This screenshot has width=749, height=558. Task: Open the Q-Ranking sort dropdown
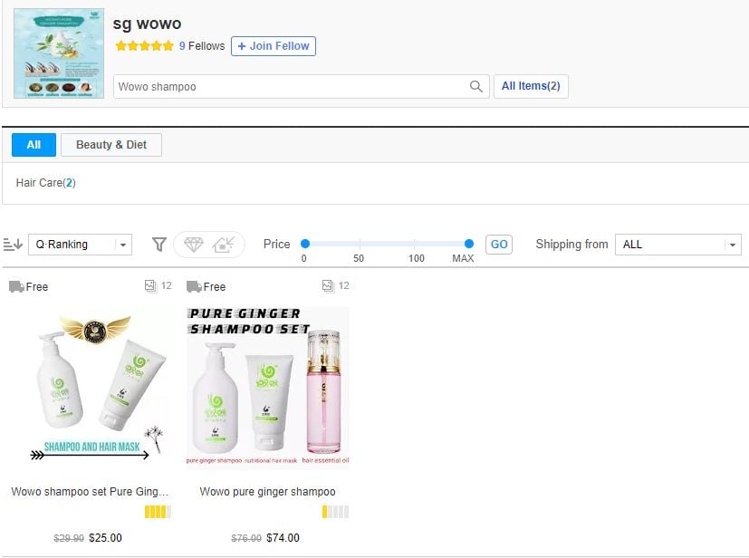coord(80,245)
